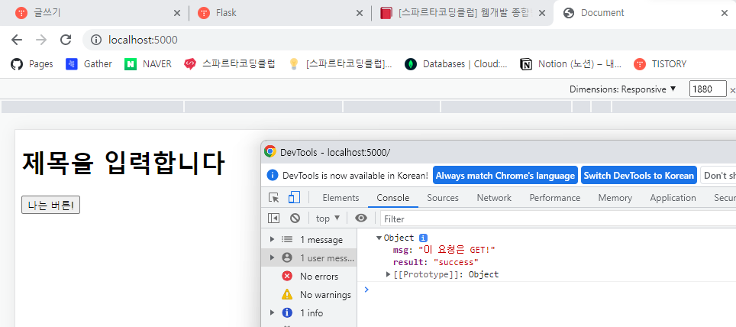This screenshot has width=736, height=327.
Task: Clear the console with the ban icon
Action: 295,218
